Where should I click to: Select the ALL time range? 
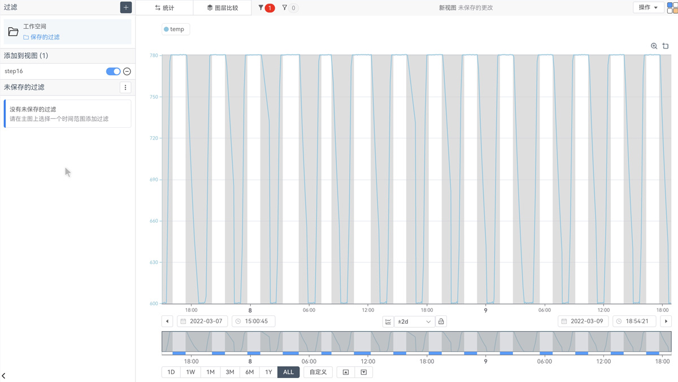click(x=288, y=372)
